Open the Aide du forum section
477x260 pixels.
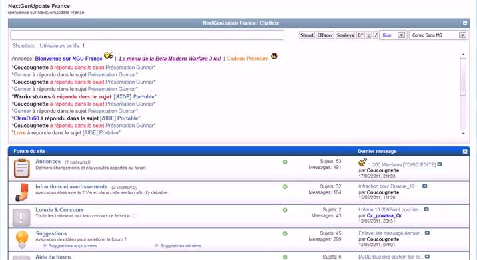(x=53, y=257)
